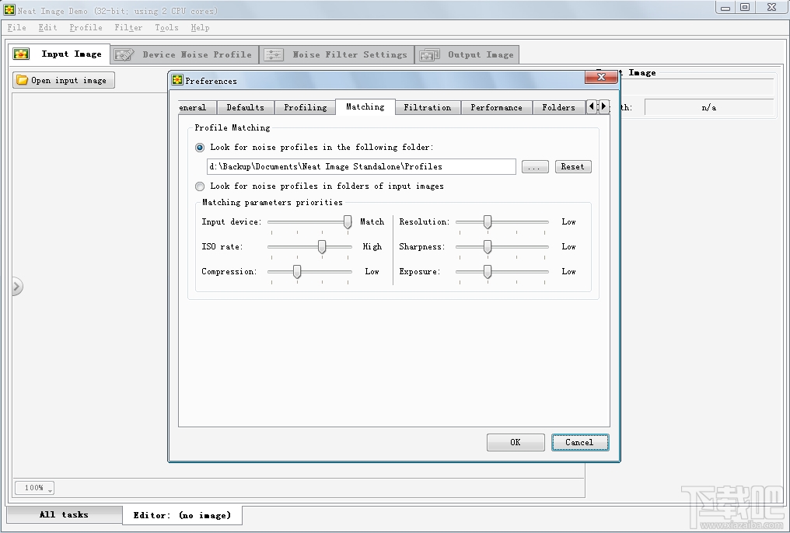Switch to the Defaults preferences tab

pyautogui.click(x=246, y=107)
